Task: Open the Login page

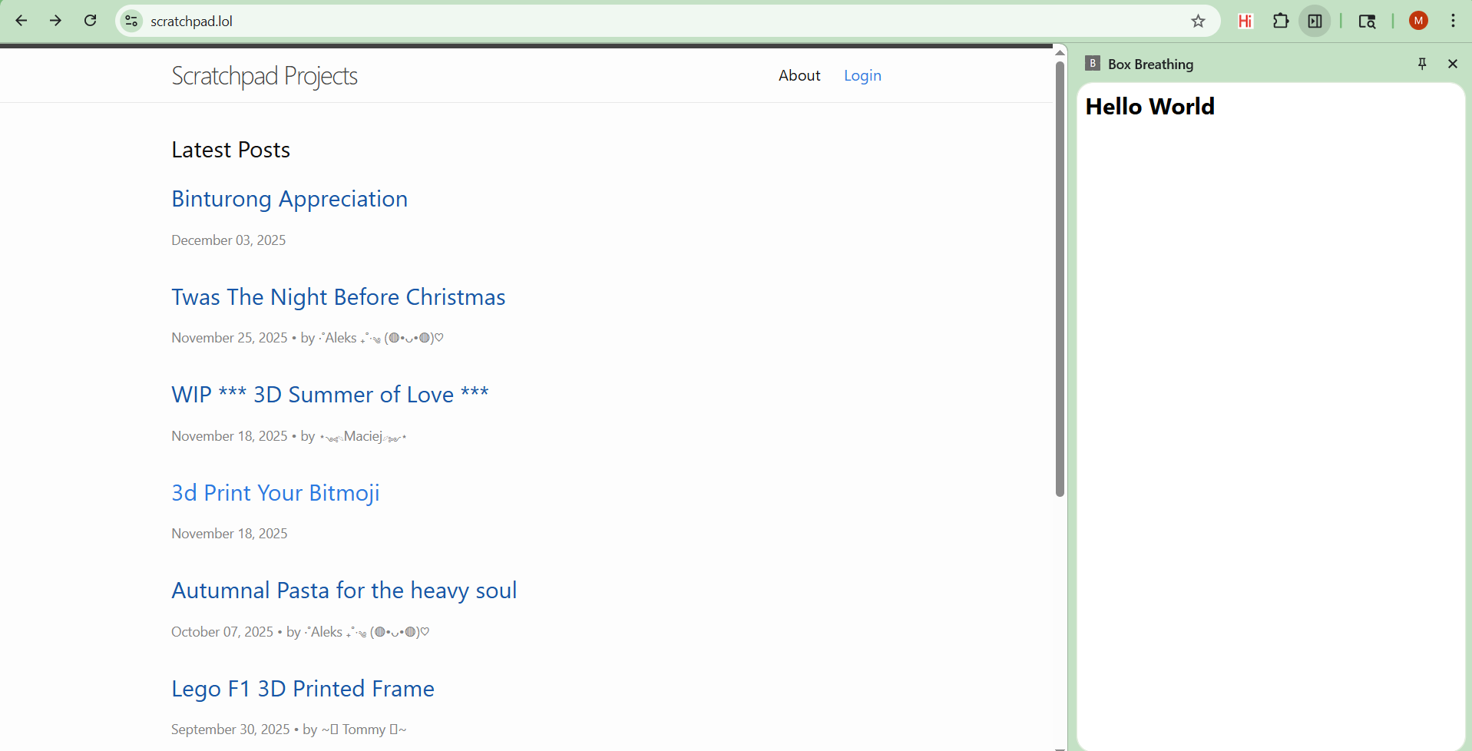Action: click(x=862, y=75)
